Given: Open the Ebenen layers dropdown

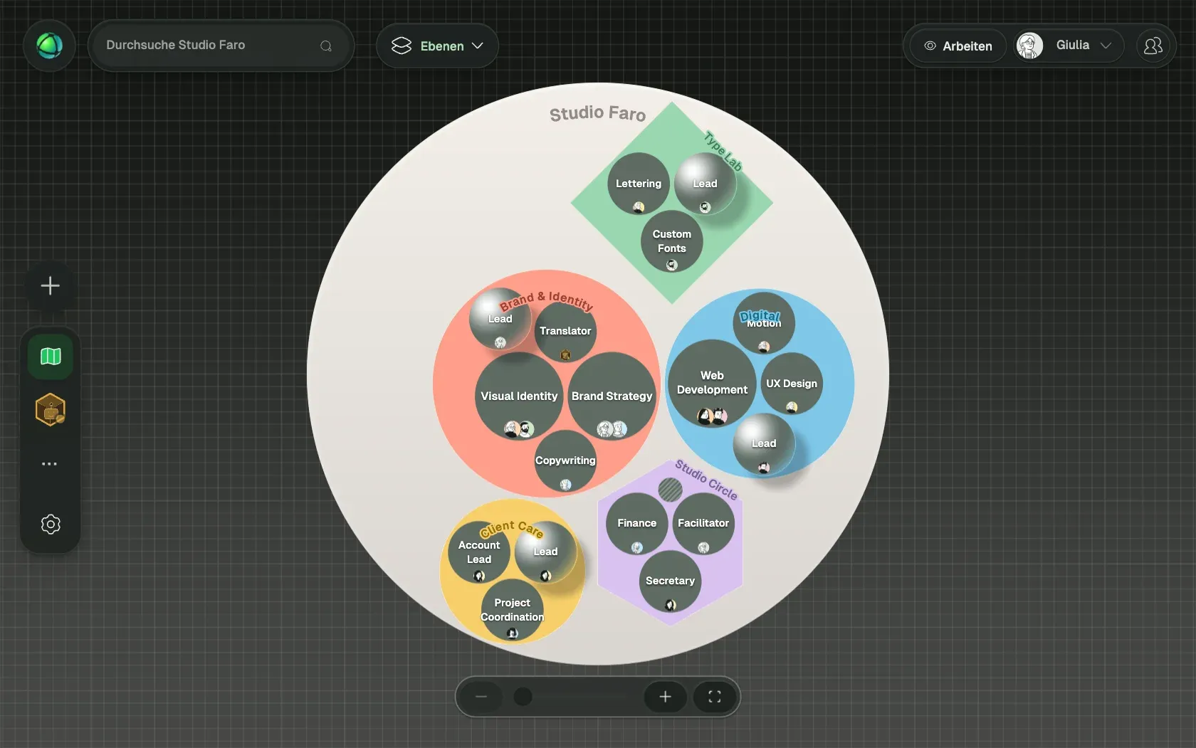Looking at the screenshot, I should 437,46.
